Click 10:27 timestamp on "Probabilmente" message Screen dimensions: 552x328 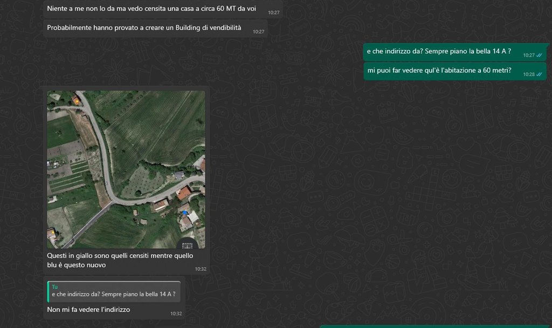258,32
